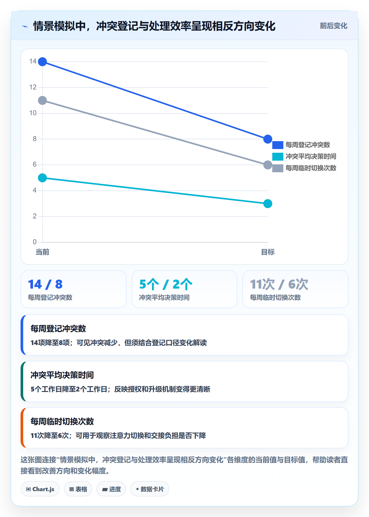Select the cyan data point at value 3

pos(268,204)
